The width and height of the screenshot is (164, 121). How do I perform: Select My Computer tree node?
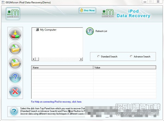(48, 30)
